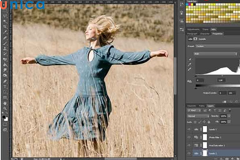This screenshot has height=160, width=240.
Task: Click the mask icon in Properties panel
Action: (195, 39)
